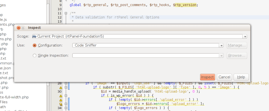Click the Inspect button
Viewport: 269px width, 111px height.
(x=207, y=77)
